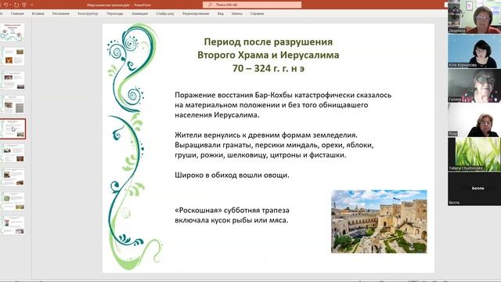Click the Поиск search box in title bar
This screenshot has height=282, width=501.
pyautogui.click(x=252, y=5)
